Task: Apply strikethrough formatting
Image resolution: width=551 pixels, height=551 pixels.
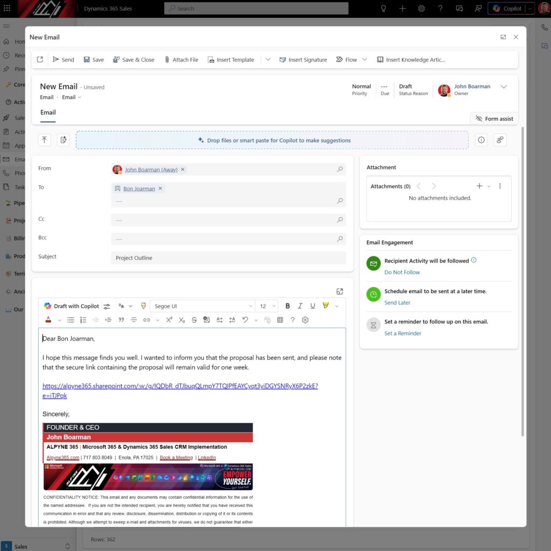Action: [194, 320]
